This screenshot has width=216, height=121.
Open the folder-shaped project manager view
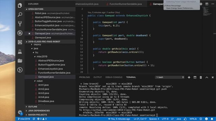point(20,61)
